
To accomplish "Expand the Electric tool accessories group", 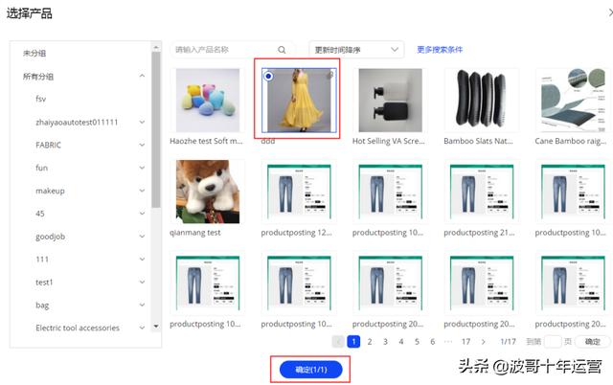I will (142, 328).
